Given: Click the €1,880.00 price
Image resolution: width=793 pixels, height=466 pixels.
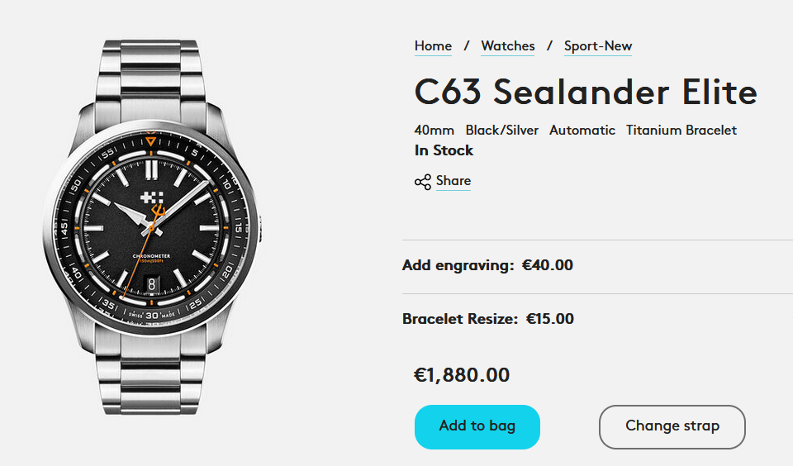Looking at the screenshot, I should [x=462, y=375].
